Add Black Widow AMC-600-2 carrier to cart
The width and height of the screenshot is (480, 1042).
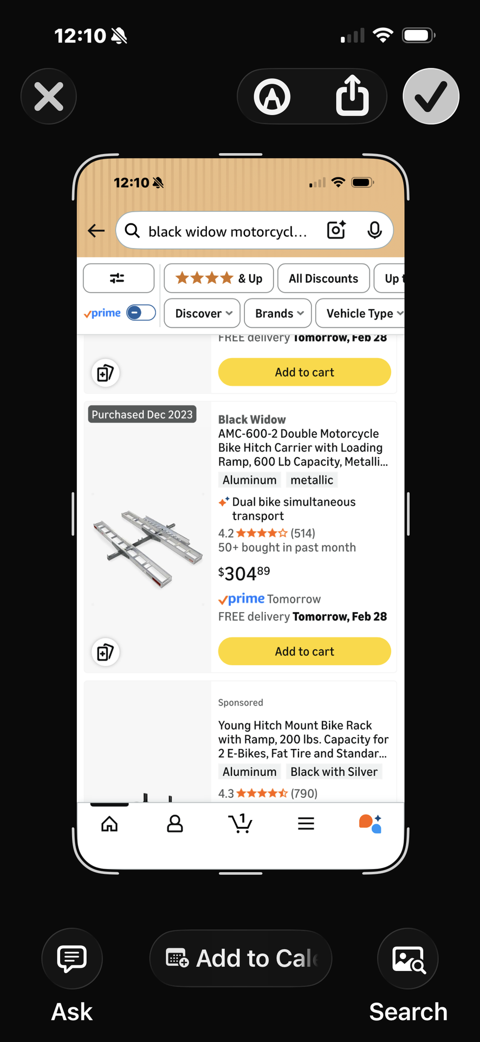tap(304, 651)
